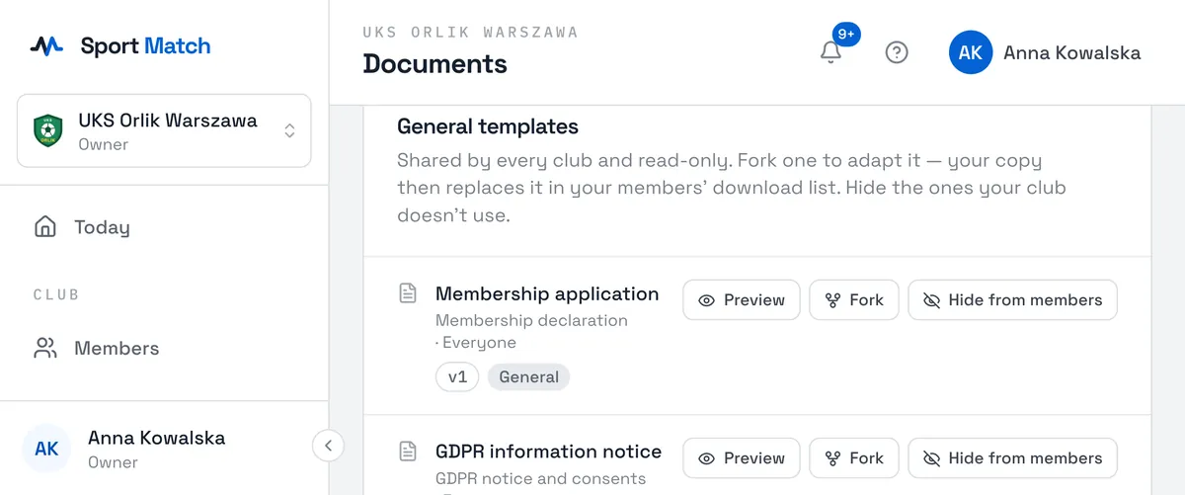The height and width of the screenshot is (495, 1185).
Task: Click the GDPR information notice title
Action: pyautogui.click(x=548, y=452)
